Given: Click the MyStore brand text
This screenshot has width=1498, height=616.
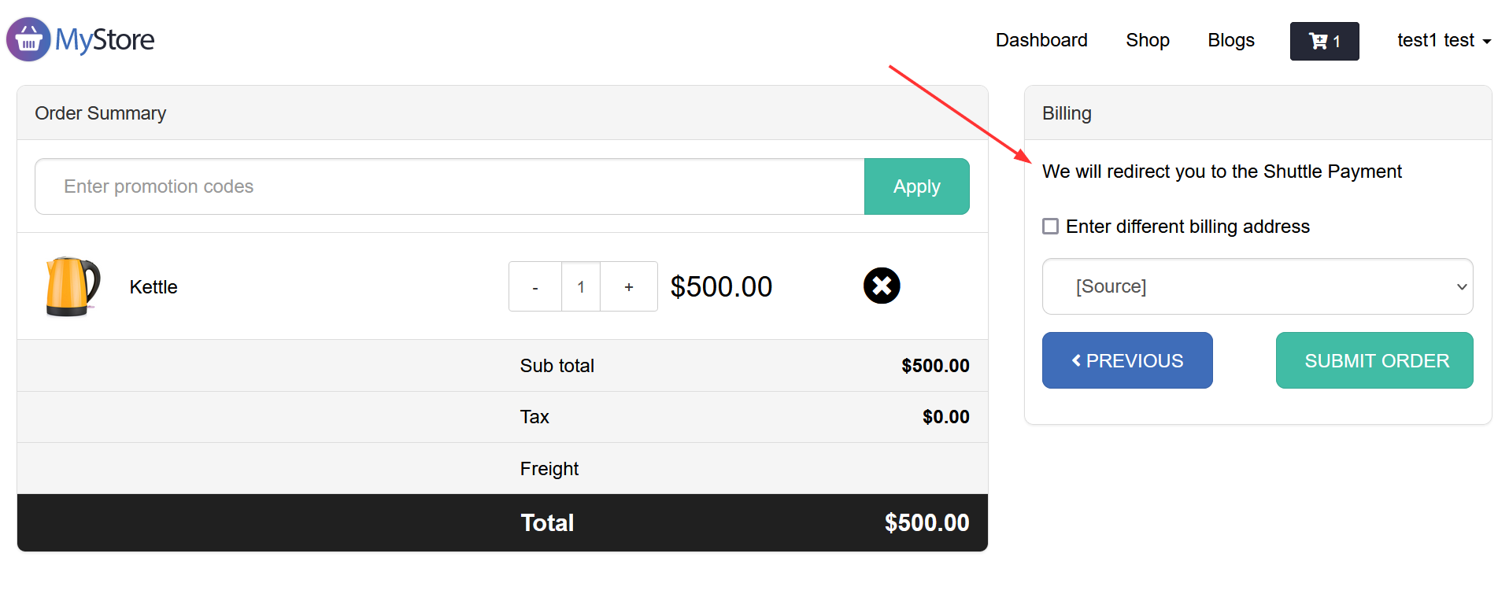Looking at the screenshot, I should pyautogui.click(x=105, y=39).
